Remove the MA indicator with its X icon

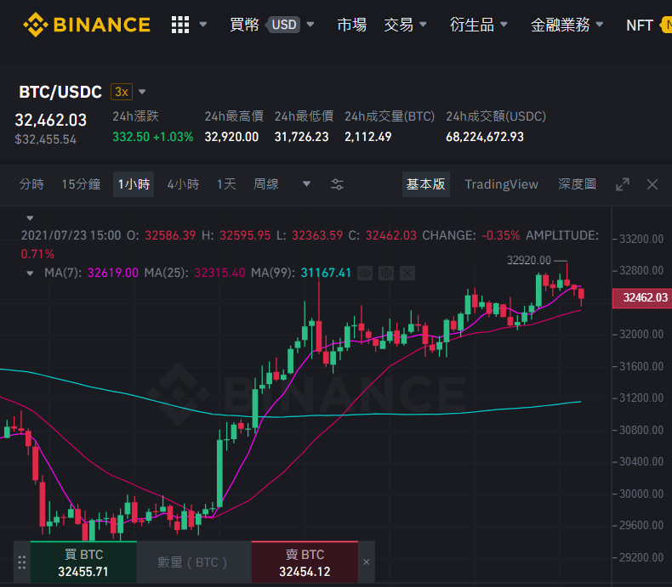[407, 273]
